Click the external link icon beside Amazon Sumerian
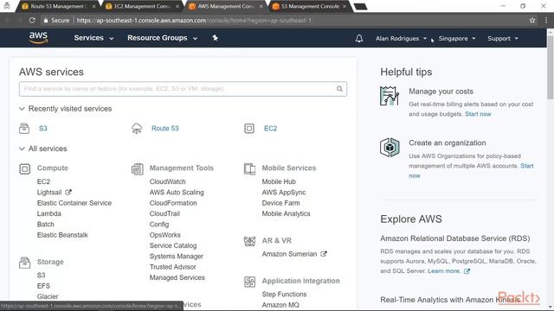554x311 pixels. coord(324,254)
